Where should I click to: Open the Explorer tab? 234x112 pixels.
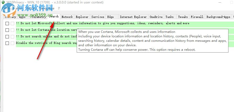point(82,17)
